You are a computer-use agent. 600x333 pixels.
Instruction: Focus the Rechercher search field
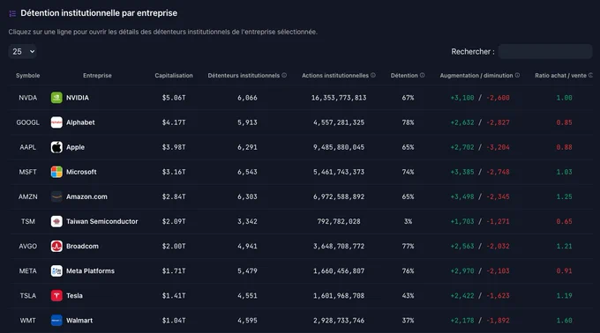[545, 52]
